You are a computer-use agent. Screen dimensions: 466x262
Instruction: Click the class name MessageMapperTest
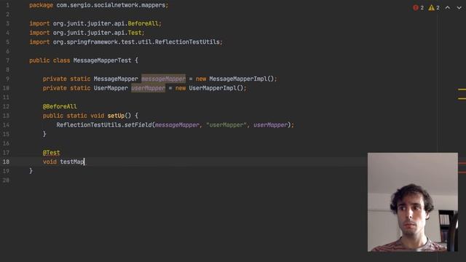click(x=102, y=60)
